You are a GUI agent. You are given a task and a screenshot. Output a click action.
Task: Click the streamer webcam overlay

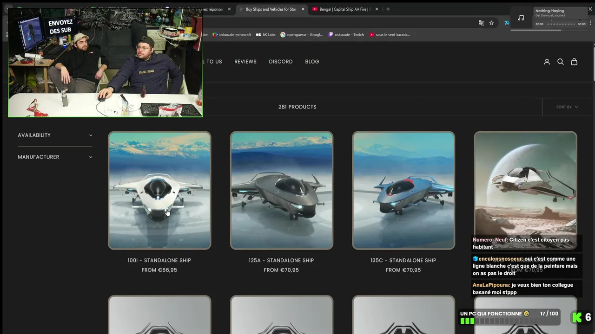click(x=105, y=63)
